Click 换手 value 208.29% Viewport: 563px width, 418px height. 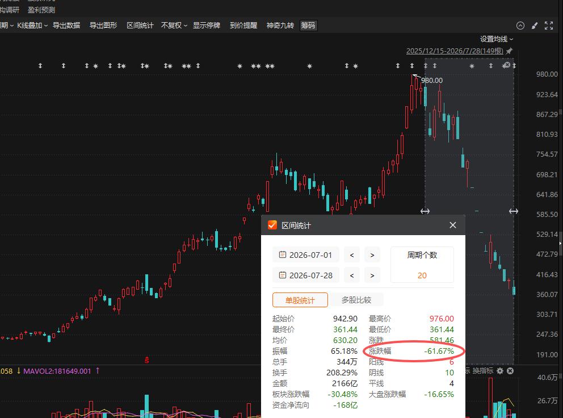(342, 373)
